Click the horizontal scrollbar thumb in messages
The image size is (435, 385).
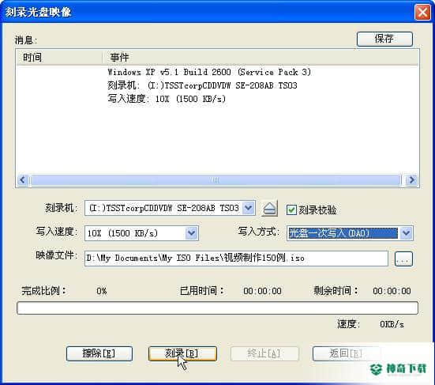pyautogui.click(x=216, y=180)
